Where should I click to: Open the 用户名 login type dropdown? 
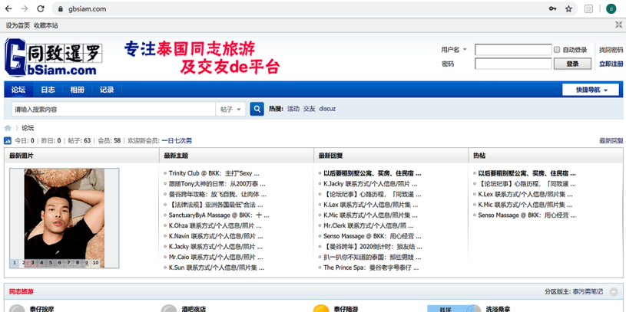tap(465, 50)
